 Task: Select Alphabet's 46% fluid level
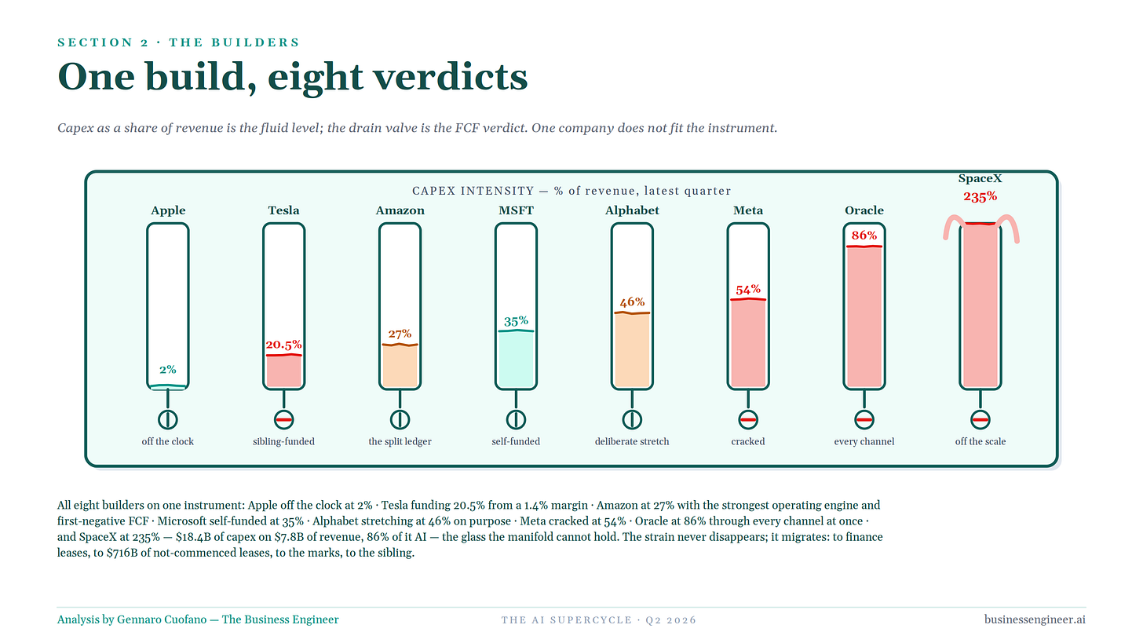tap(632, 349)
